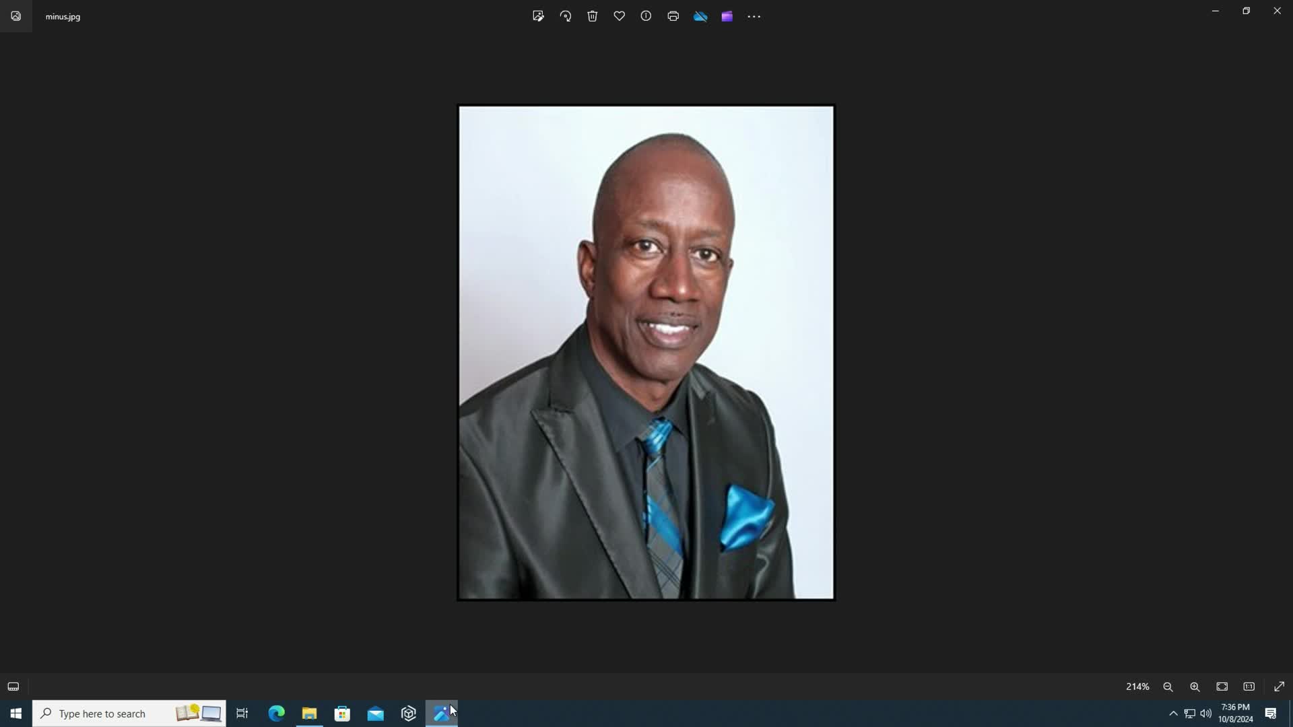Click the displayed portrait photo
The height and width of the screenshot is (727, 1293).
point(646,352)
